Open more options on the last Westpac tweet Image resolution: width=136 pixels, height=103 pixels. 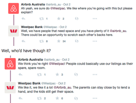pyautogui.click(x=95, y=98)
